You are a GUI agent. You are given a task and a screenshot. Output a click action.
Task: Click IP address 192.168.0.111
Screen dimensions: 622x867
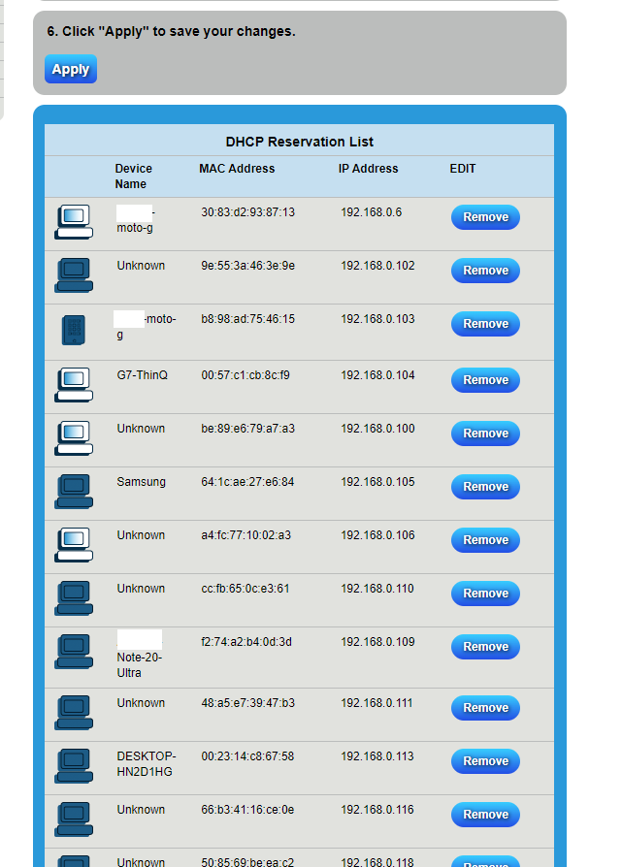(376, 703)
